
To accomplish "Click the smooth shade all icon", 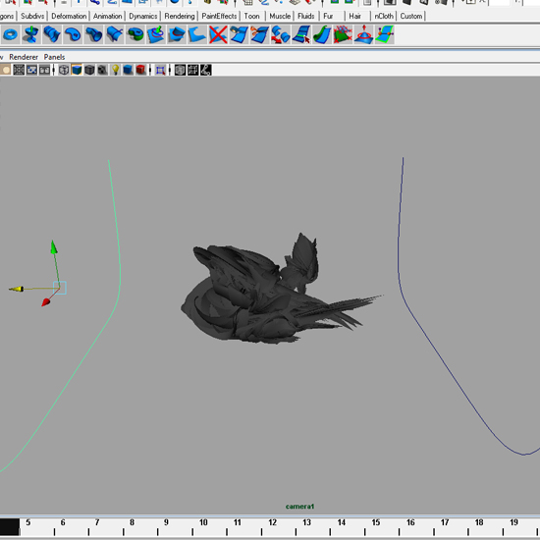I will [x=77, y=70].
